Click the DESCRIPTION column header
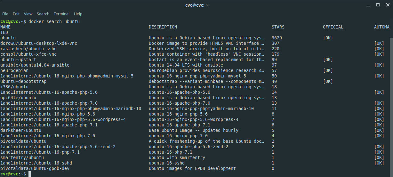393x177 pixels. [x=163, y=27]
